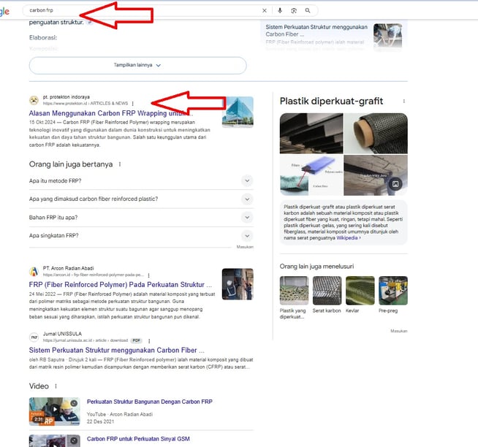This screenshot has height=447, width=478.
Task: Click Plastik diperkuat-grafit panel title
Action: click(x=331, y=101)
